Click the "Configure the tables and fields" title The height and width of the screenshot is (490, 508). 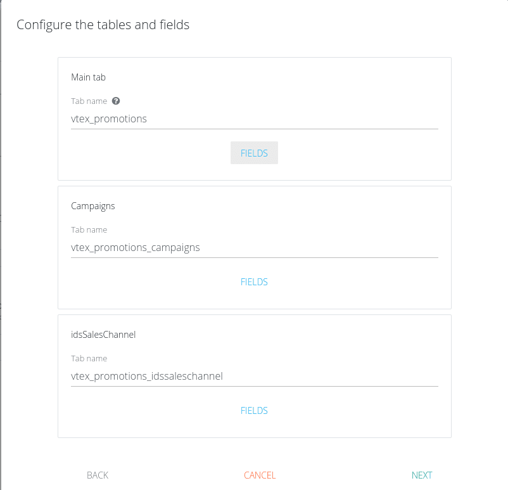pos(103,25)
